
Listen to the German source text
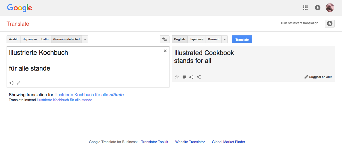(11, 83)
